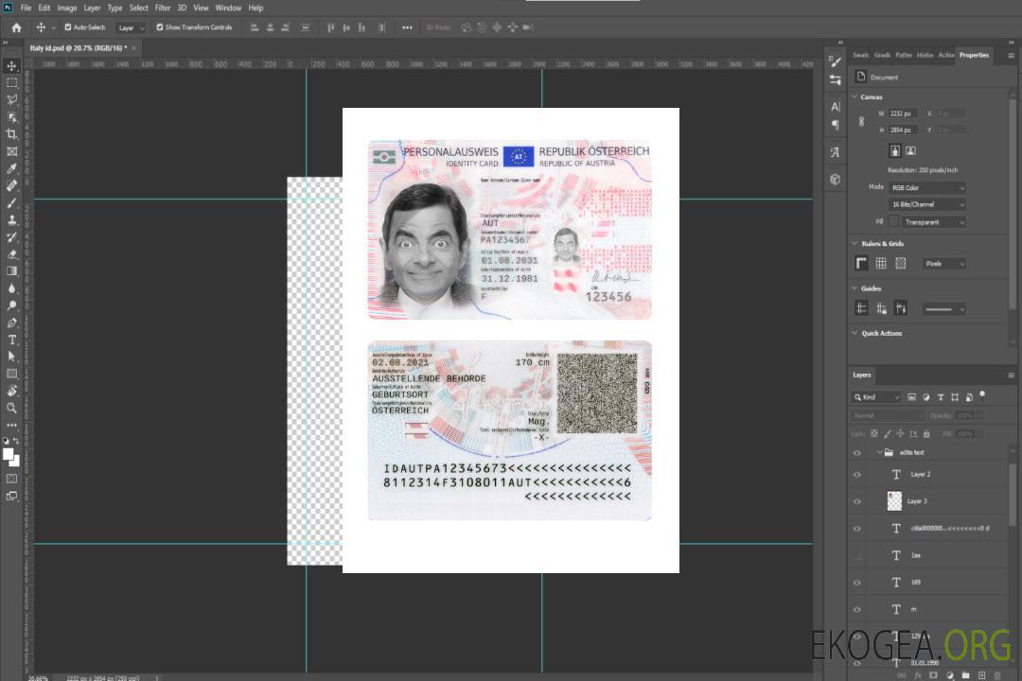Open the Image menu
The height and width of the screenshot is (681, 1022).
(66, 8)
